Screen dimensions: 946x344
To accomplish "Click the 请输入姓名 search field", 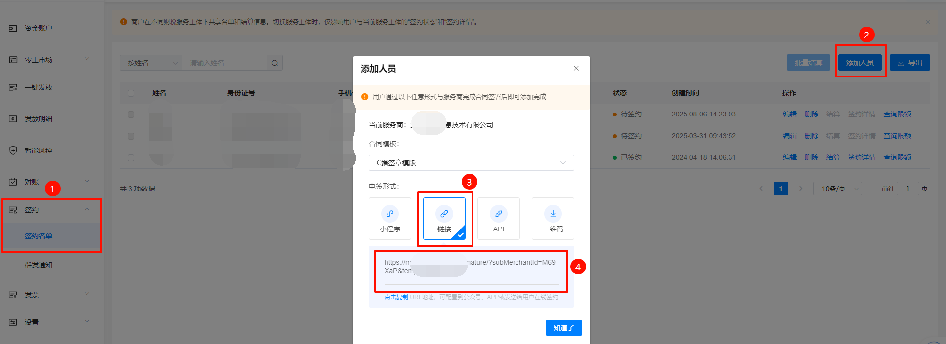I will coord(225,63).
